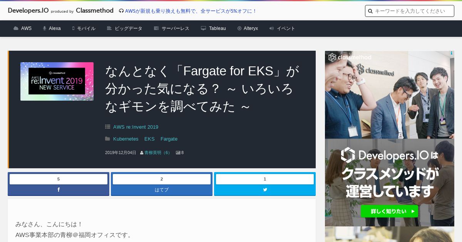The image size is (462, 242).
Task: Click the publish date 2019年12月04日
Action: click(x=121, y=152)
